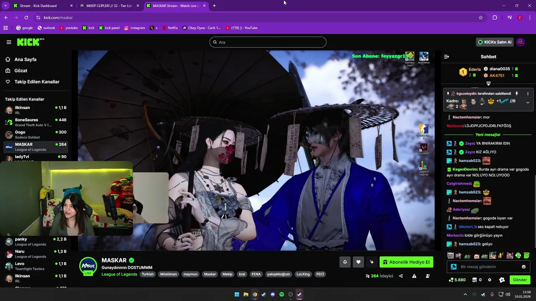
Task: Open Gogo channel in sidebar
Action: [x=36, y=134]
